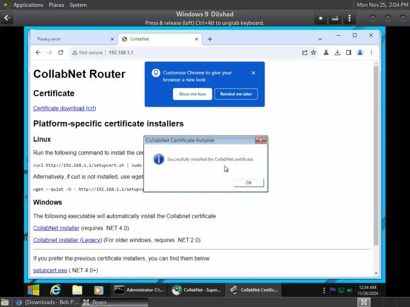
Task: Click guest clock showing 12:34 AM
Action: [368, 290]
